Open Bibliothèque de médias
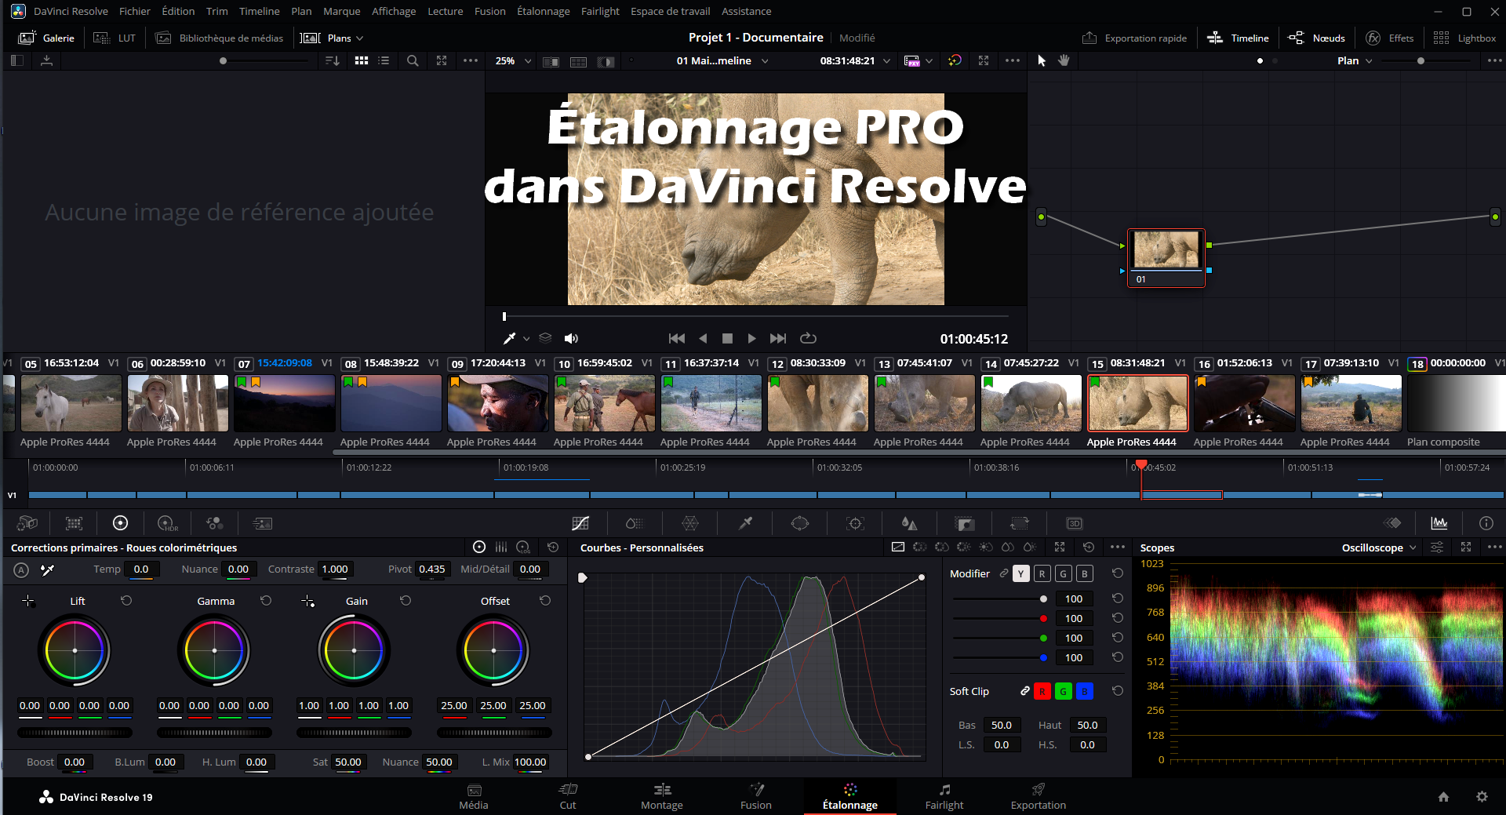This screenshot has height=815, width=1506. [220, 38]
